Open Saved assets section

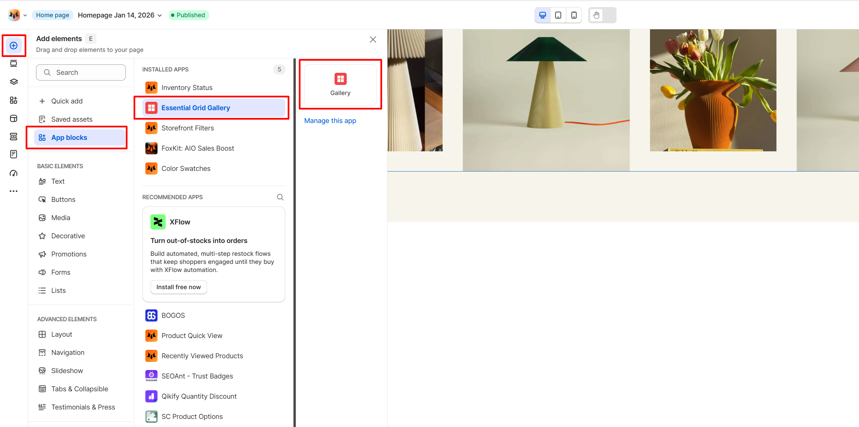pos(71,119)
